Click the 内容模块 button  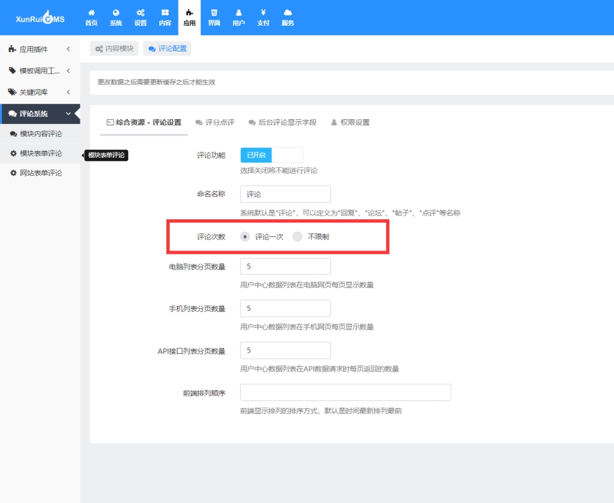click(114, 49)
